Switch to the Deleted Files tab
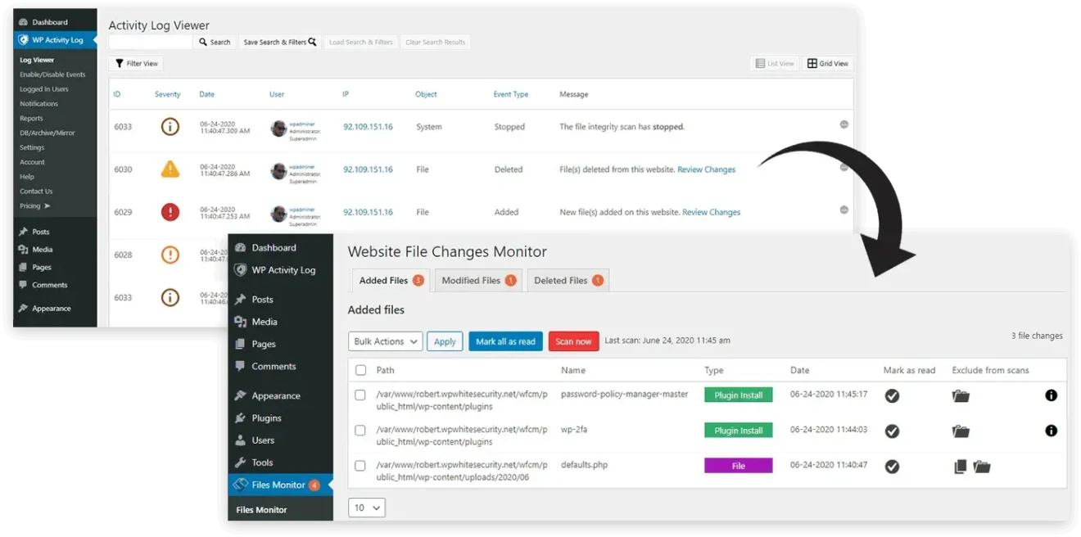This screenshot has height=537, width=1081. [568, 280]
